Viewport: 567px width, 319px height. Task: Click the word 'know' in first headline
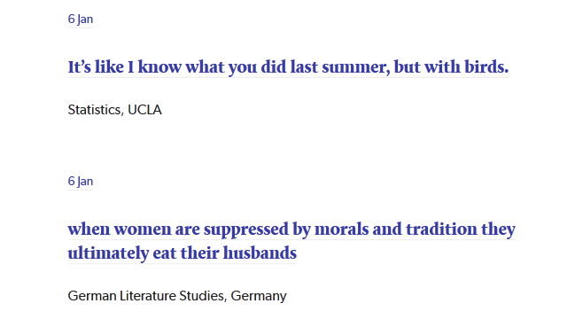(x=159, y=67)
